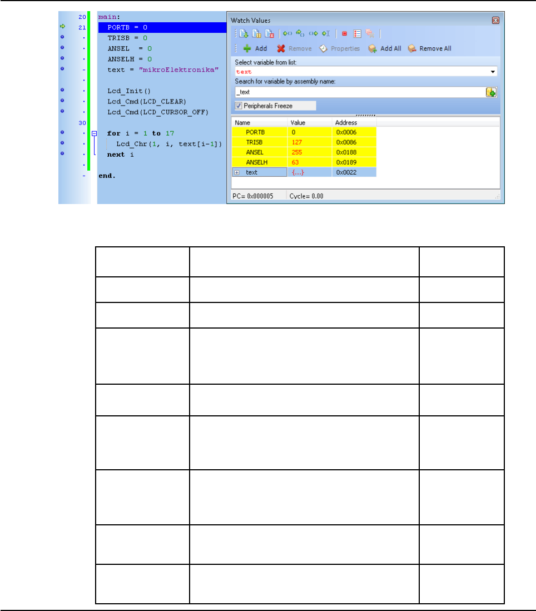Click the red Toggle Breakpoint icon
The width and height of the screenshot is (536, 611).
coord(344,33)
